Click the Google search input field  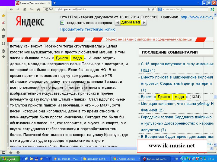187,9
